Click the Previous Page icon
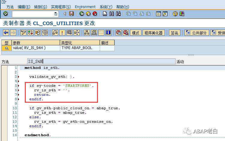Viewport: 225px width, 141px height. pyautogui.click(x=135, y=14)
